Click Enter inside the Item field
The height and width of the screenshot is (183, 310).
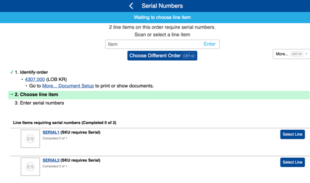(210, 44)
